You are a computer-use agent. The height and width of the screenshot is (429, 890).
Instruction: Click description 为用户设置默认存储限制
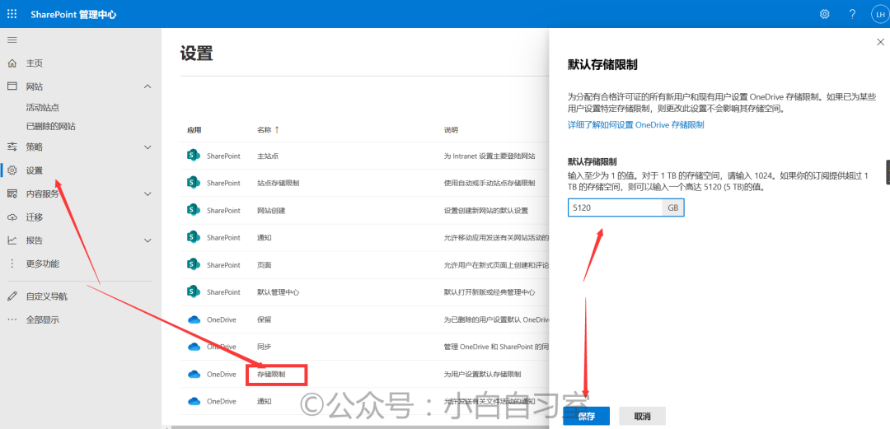[482, 375]
